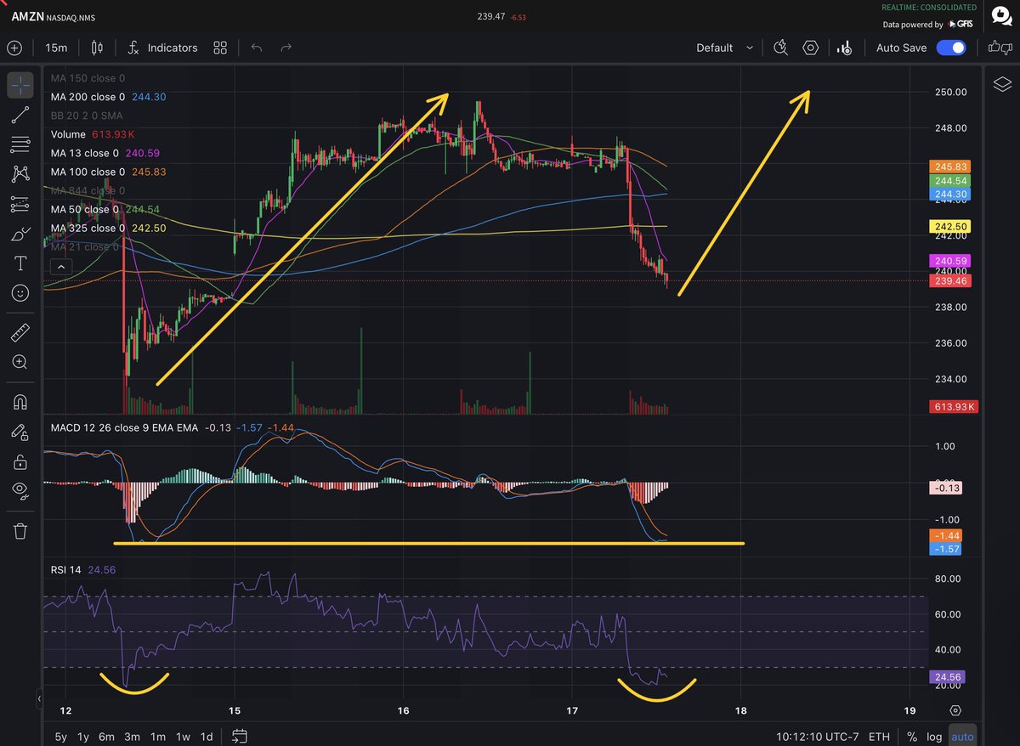This screenshot has height=746, width=1020.
Task: Select the text annotation tool
Action: click(x=20, y=263)
